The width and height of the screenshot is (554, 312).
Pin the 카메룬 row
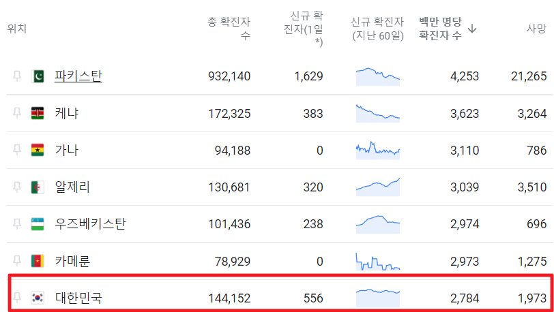(17, 261)
